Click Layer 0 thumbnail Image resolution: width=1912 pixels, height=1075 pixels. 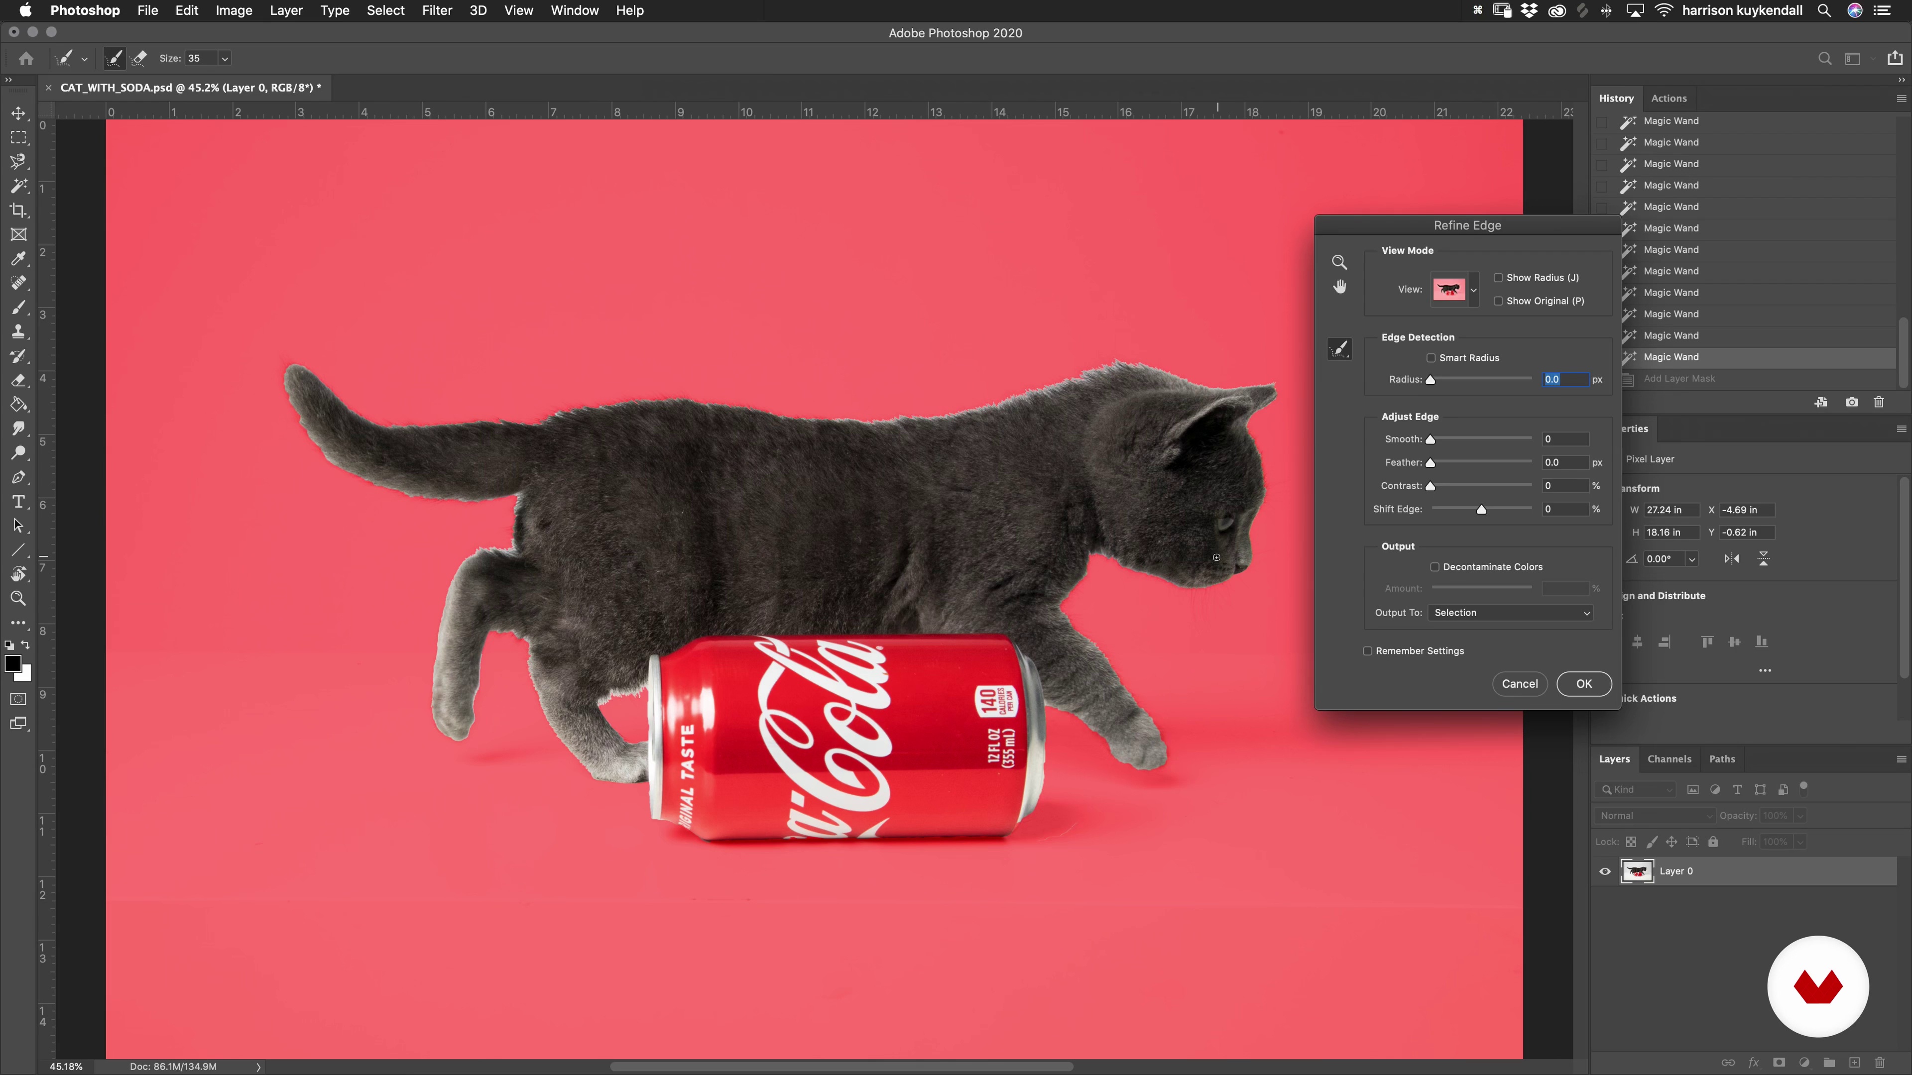click(1637, 871)
